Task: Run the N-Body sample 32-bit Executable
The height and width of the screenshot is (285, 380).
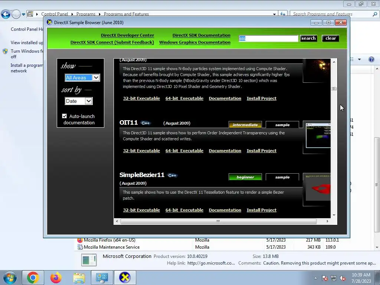Action: (141, 98)
